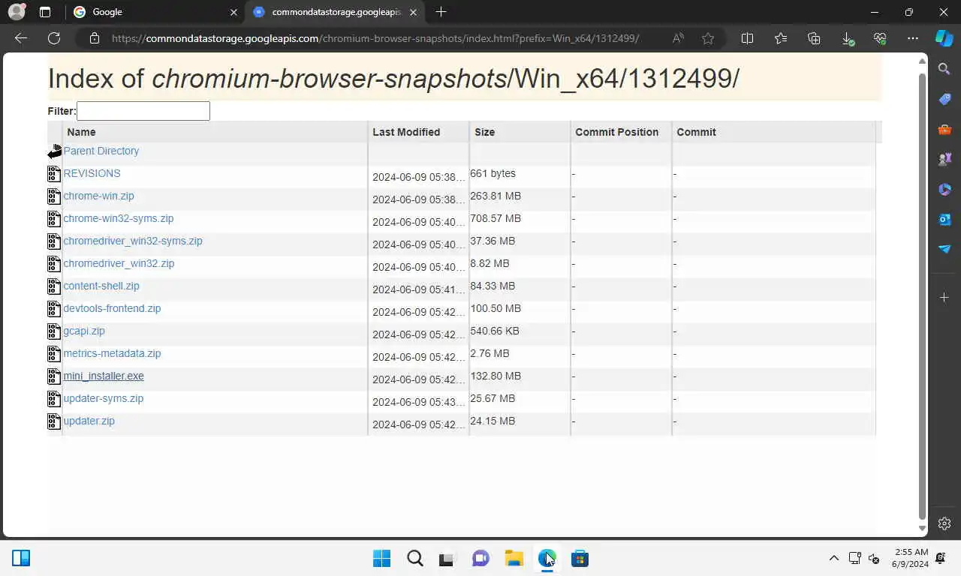Screen dimensions: 961x576
Task: Download metrics-metadata.zip
Action: tap(112, 353)
